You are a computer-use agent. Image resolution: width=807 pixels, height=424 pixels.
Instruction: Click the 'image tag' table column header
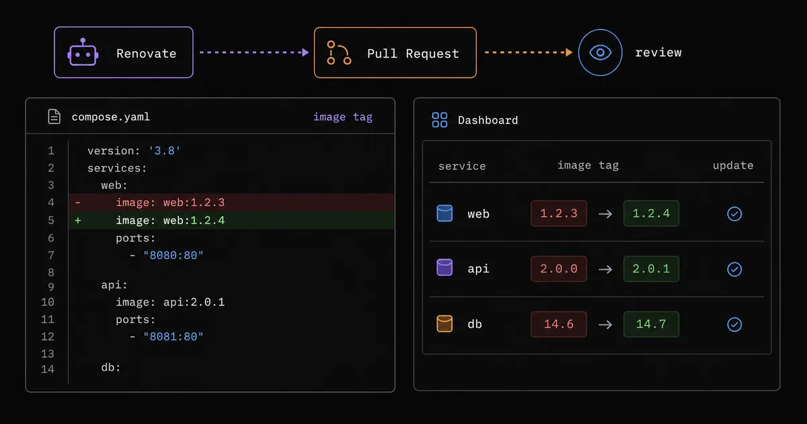coord(588,166)
